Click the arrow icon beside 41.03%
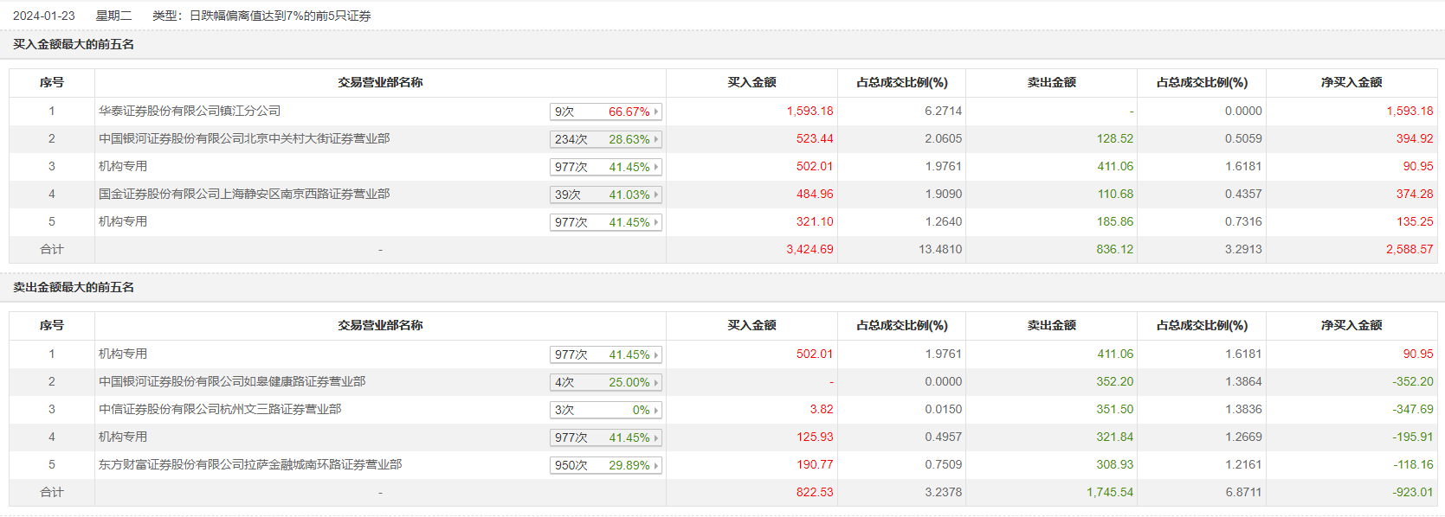 coord(656,195)
